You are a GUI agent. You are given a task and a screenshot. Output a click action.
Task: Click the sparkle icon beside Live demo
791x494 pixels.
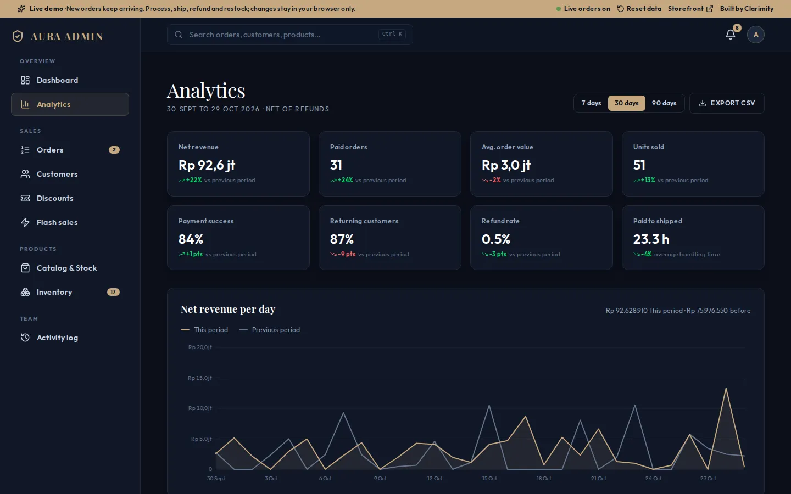21,9
